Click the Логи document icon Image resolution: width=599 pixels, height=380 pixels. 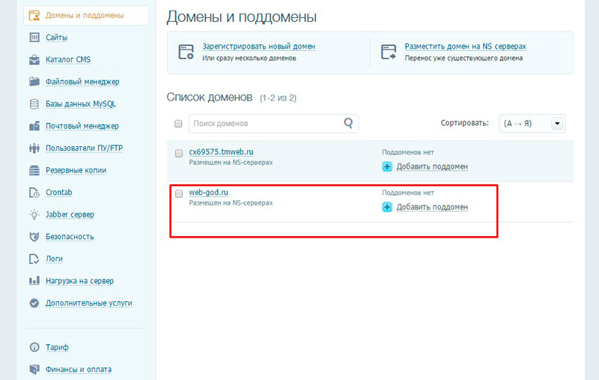click(34, 259)
